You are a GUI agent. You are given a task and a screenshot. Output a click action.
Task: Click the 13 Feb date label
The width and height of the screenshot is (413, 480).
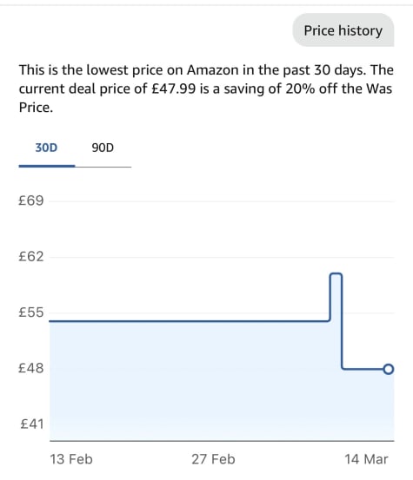click(x=71, y=459)
